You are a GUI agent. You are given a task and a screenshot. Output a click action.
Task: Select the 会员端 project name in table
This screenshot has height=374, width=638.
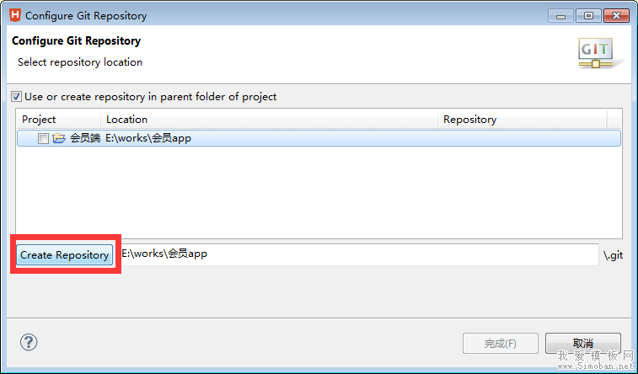tap(85, 138)
